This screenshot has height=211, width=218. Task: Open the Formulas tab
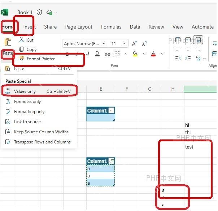tap(111, 27)
